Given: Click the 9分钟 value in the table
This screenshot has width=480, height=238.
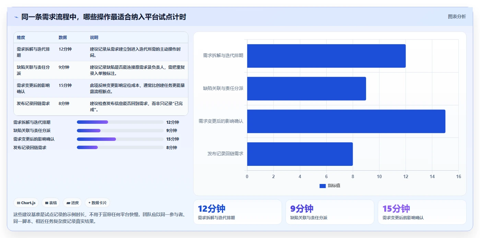Looking at the screenshot, I should click(64, 67).
